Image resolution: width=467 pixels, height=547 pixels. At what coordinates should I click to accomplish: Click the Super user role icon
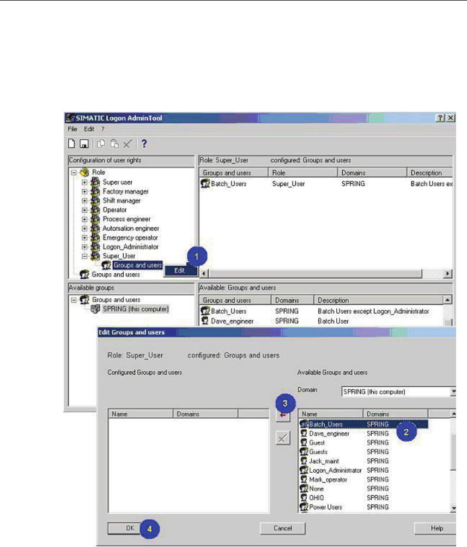(x=95, y=182)
